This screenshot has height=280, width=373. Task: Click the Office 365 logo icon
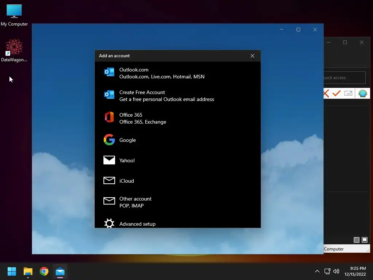109,117
